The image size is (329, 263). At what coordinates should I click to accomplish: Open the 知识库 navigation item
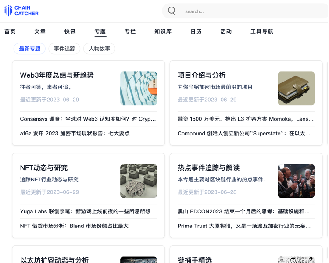(x=163, y=32)
